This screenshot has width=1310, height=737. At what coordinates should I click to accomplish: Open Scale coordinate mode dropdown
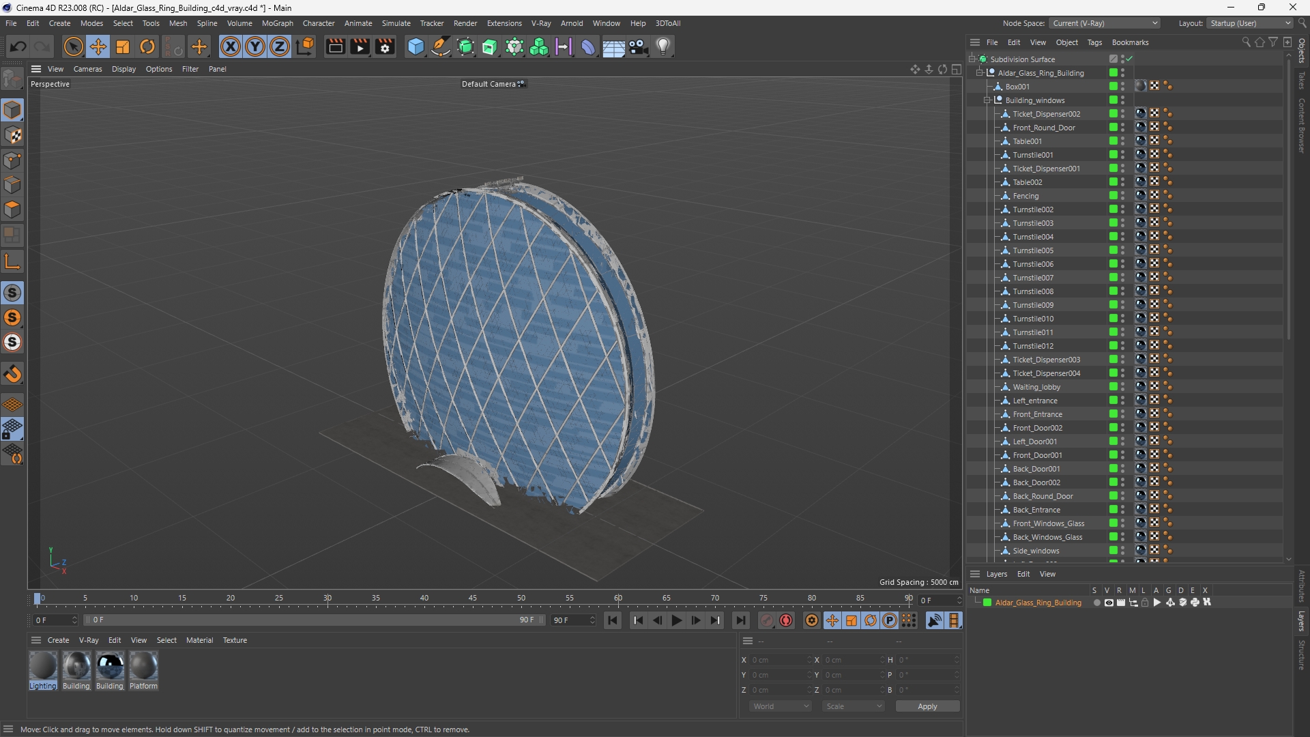tap(854, 706)
